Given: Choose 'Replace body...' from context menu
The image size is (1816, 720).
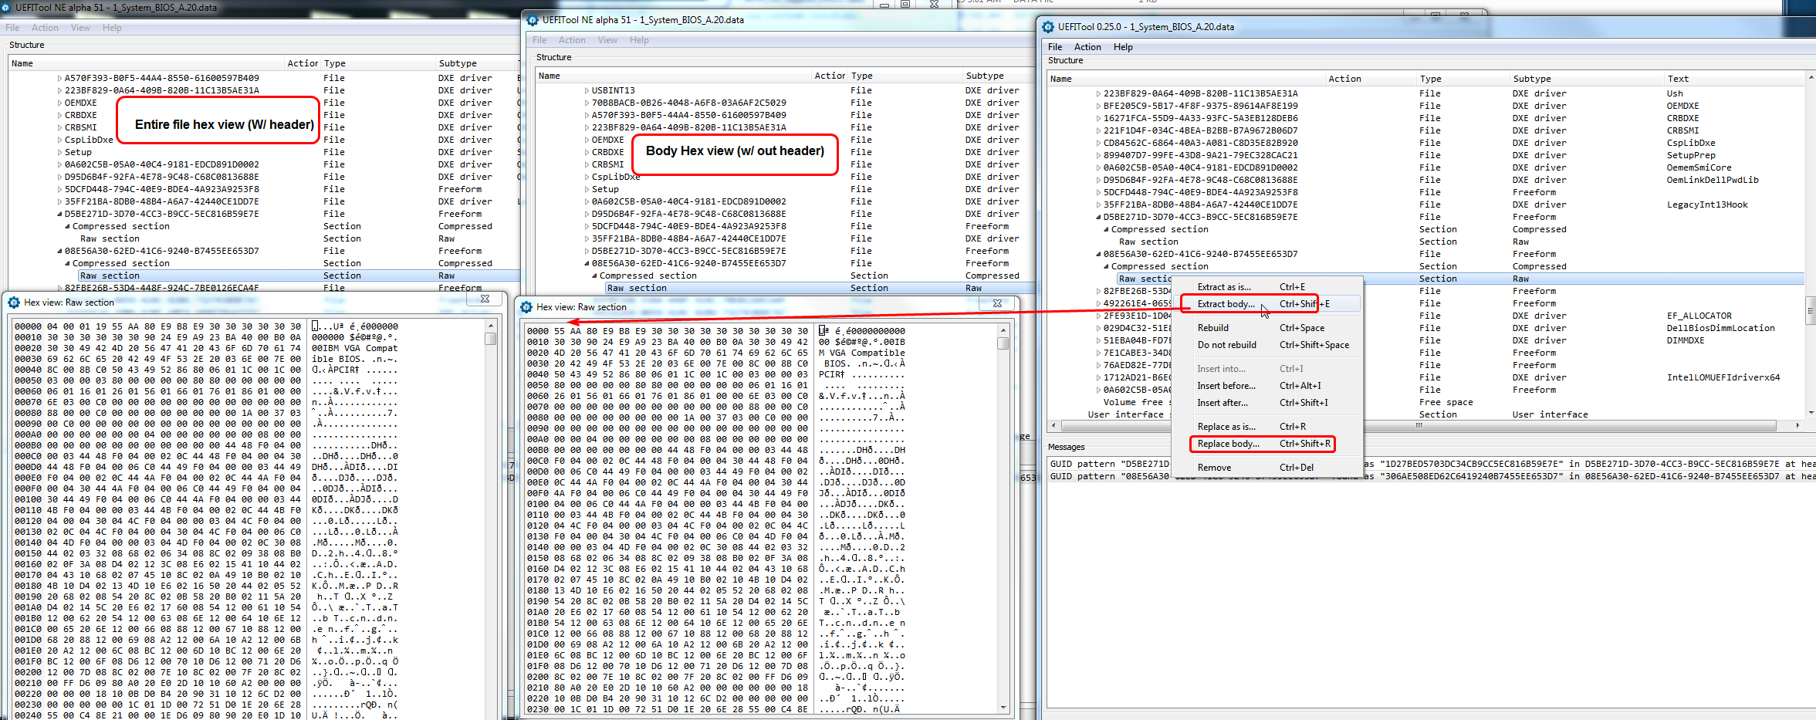Looking at the screenshot, I should click(x=1266, y=444).
